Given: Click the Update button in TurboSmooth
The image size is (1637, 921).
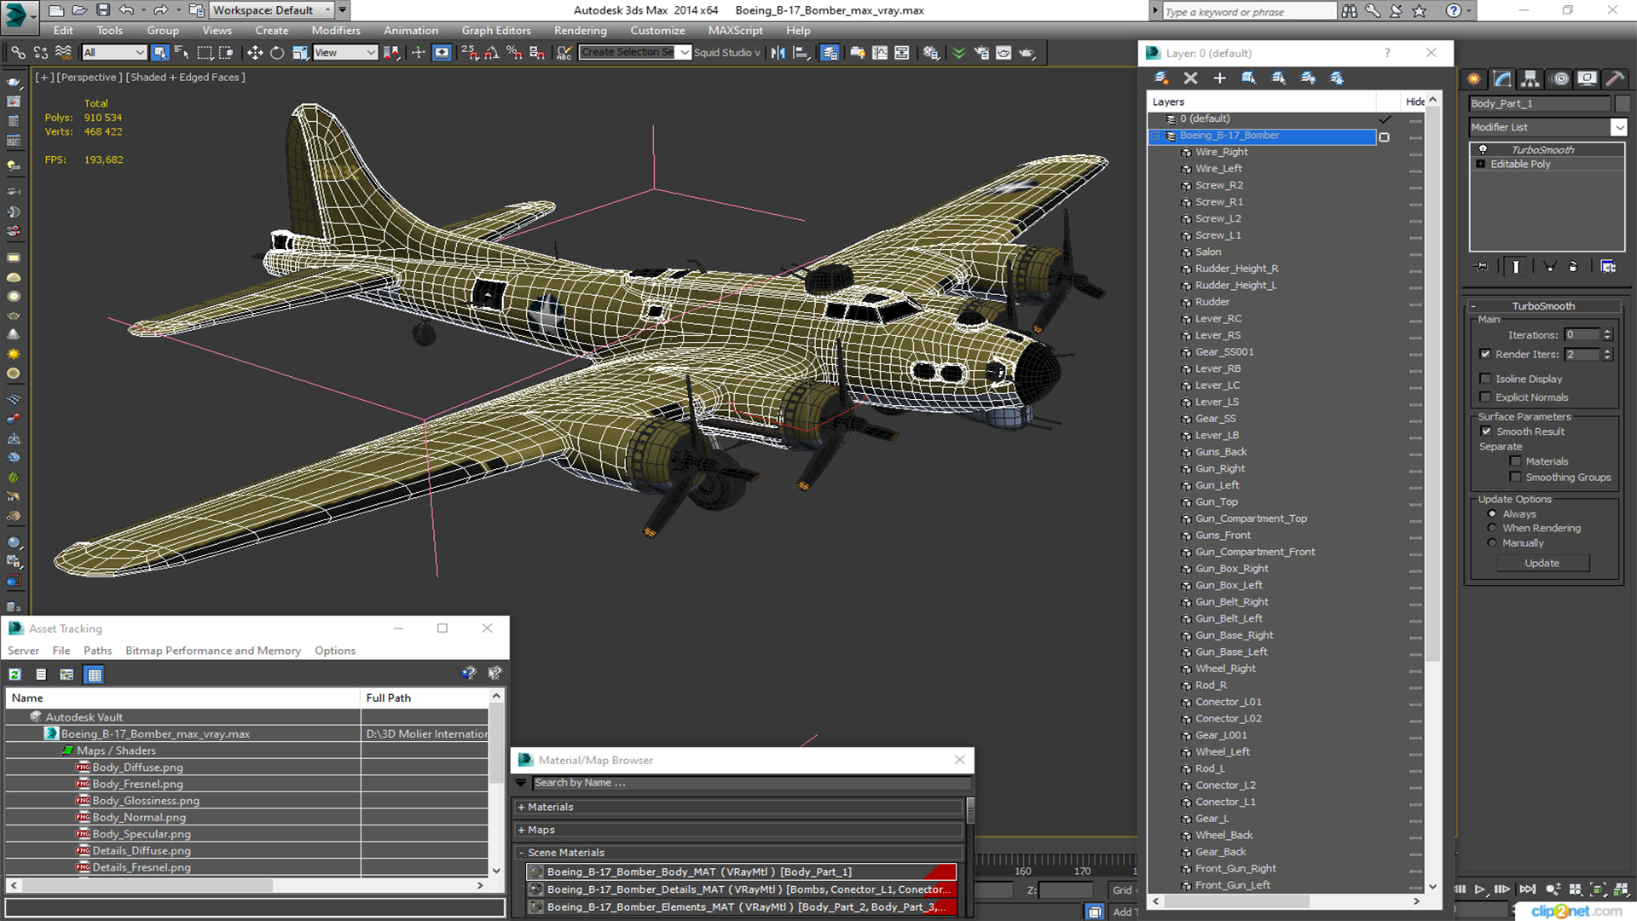Looking at the screenshot, I should pos(1542,563).
